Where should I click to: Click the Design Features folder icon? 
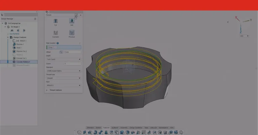coord(11,37)
